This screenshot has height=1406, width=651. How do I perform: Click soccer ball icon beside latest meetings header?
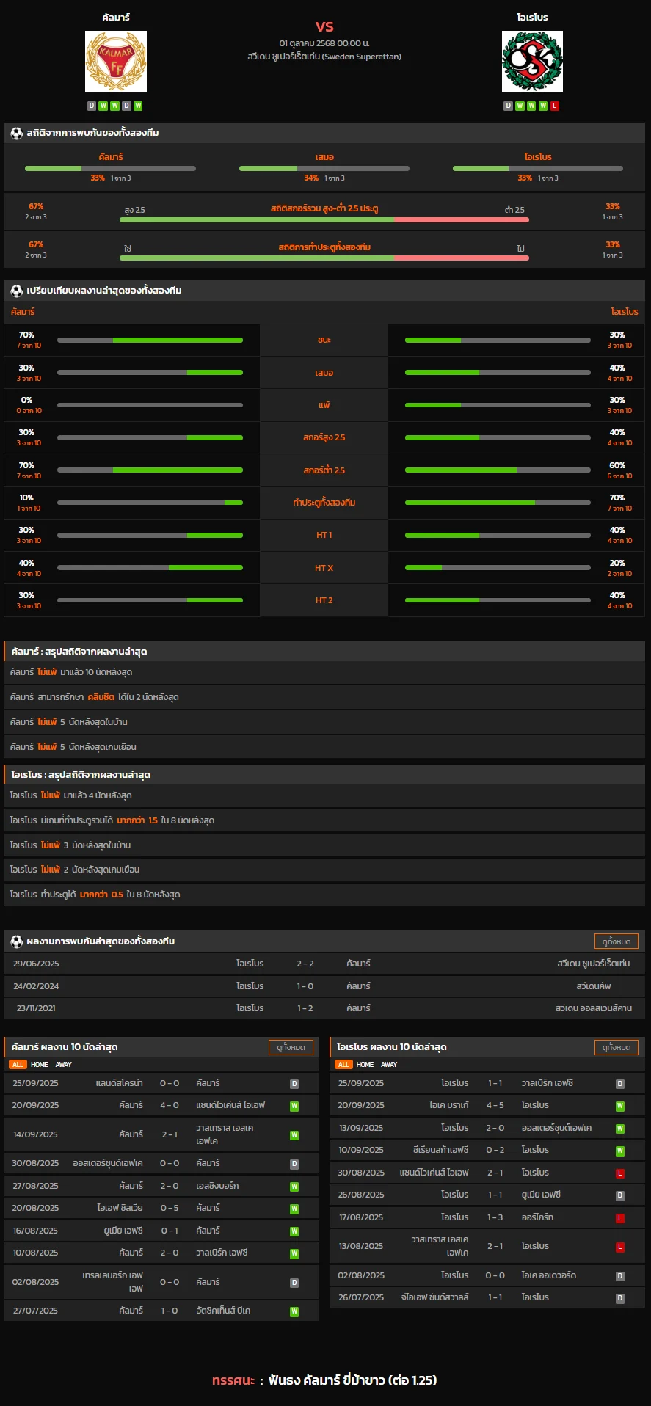(x=16, y=941)
